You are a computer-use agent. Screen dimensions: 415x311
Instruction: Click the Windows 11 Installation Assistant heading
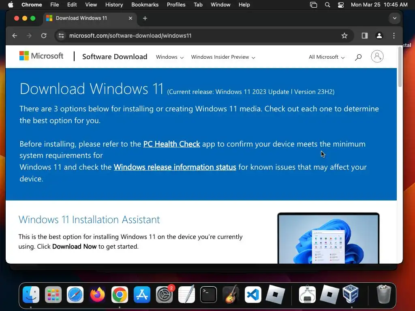coord(89,219)
